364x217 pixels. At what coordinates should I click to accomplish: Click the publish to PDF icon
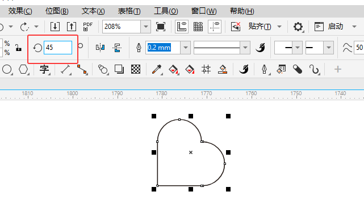tap(88, 27)
